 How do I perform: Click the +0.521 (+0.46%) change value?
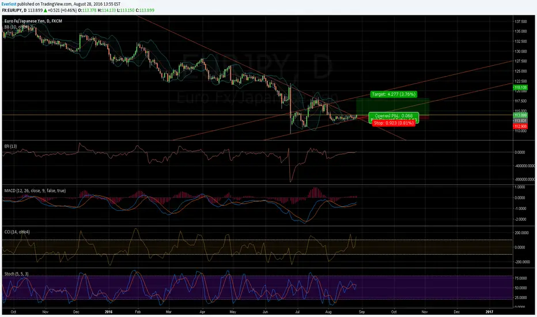coord(62,10)
